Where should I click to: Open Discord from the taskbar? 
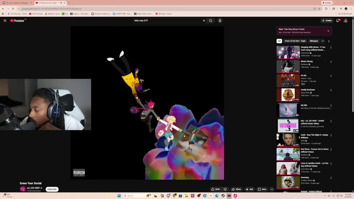click(x=168, y=196)
